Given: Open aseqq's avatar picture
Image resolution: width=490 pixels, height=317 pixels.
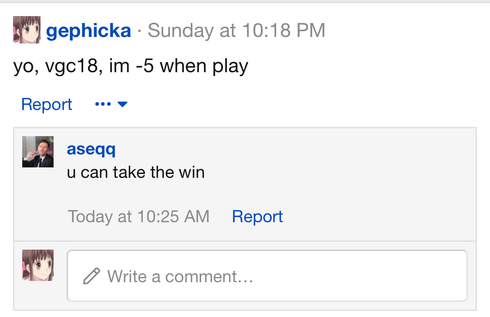Looking at the screenshot, I should [38, 152].
